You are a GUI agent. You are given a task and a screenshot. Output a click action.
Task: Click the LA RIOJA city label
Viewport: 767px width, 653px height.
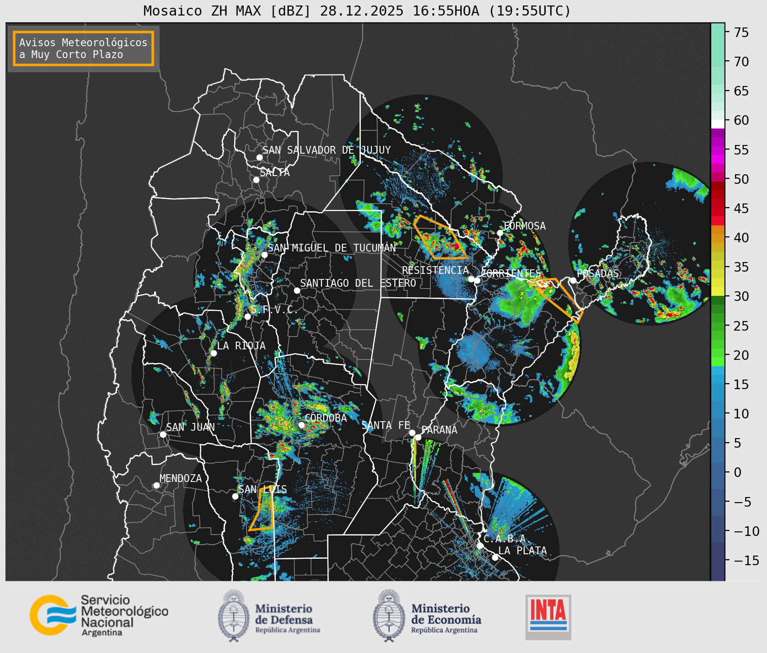pyautogui.click(x=241, y=346)
